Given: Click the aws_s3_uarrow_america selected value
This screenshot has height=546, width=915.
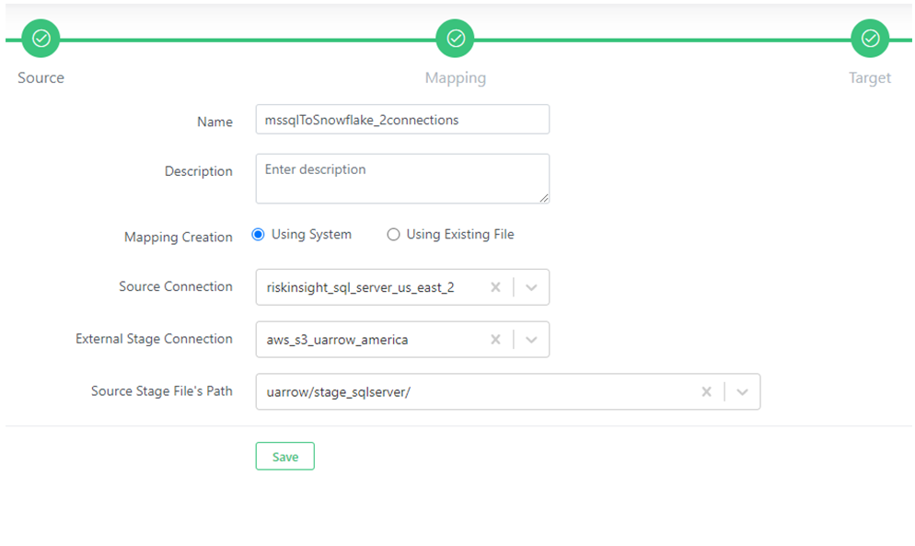Looking at the screenshot, I should [337, 340].
